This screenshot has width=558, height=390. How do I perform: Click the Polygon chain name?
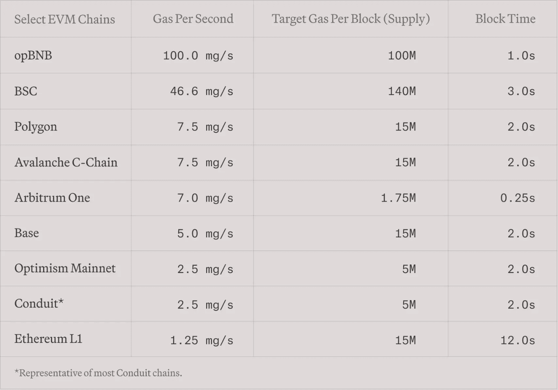[x=36, y=127]
